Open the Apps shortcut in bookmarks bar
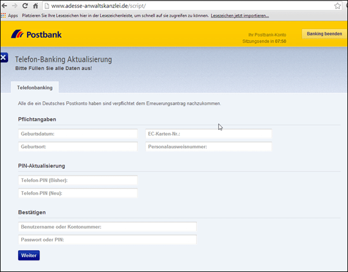 point(9,16)
